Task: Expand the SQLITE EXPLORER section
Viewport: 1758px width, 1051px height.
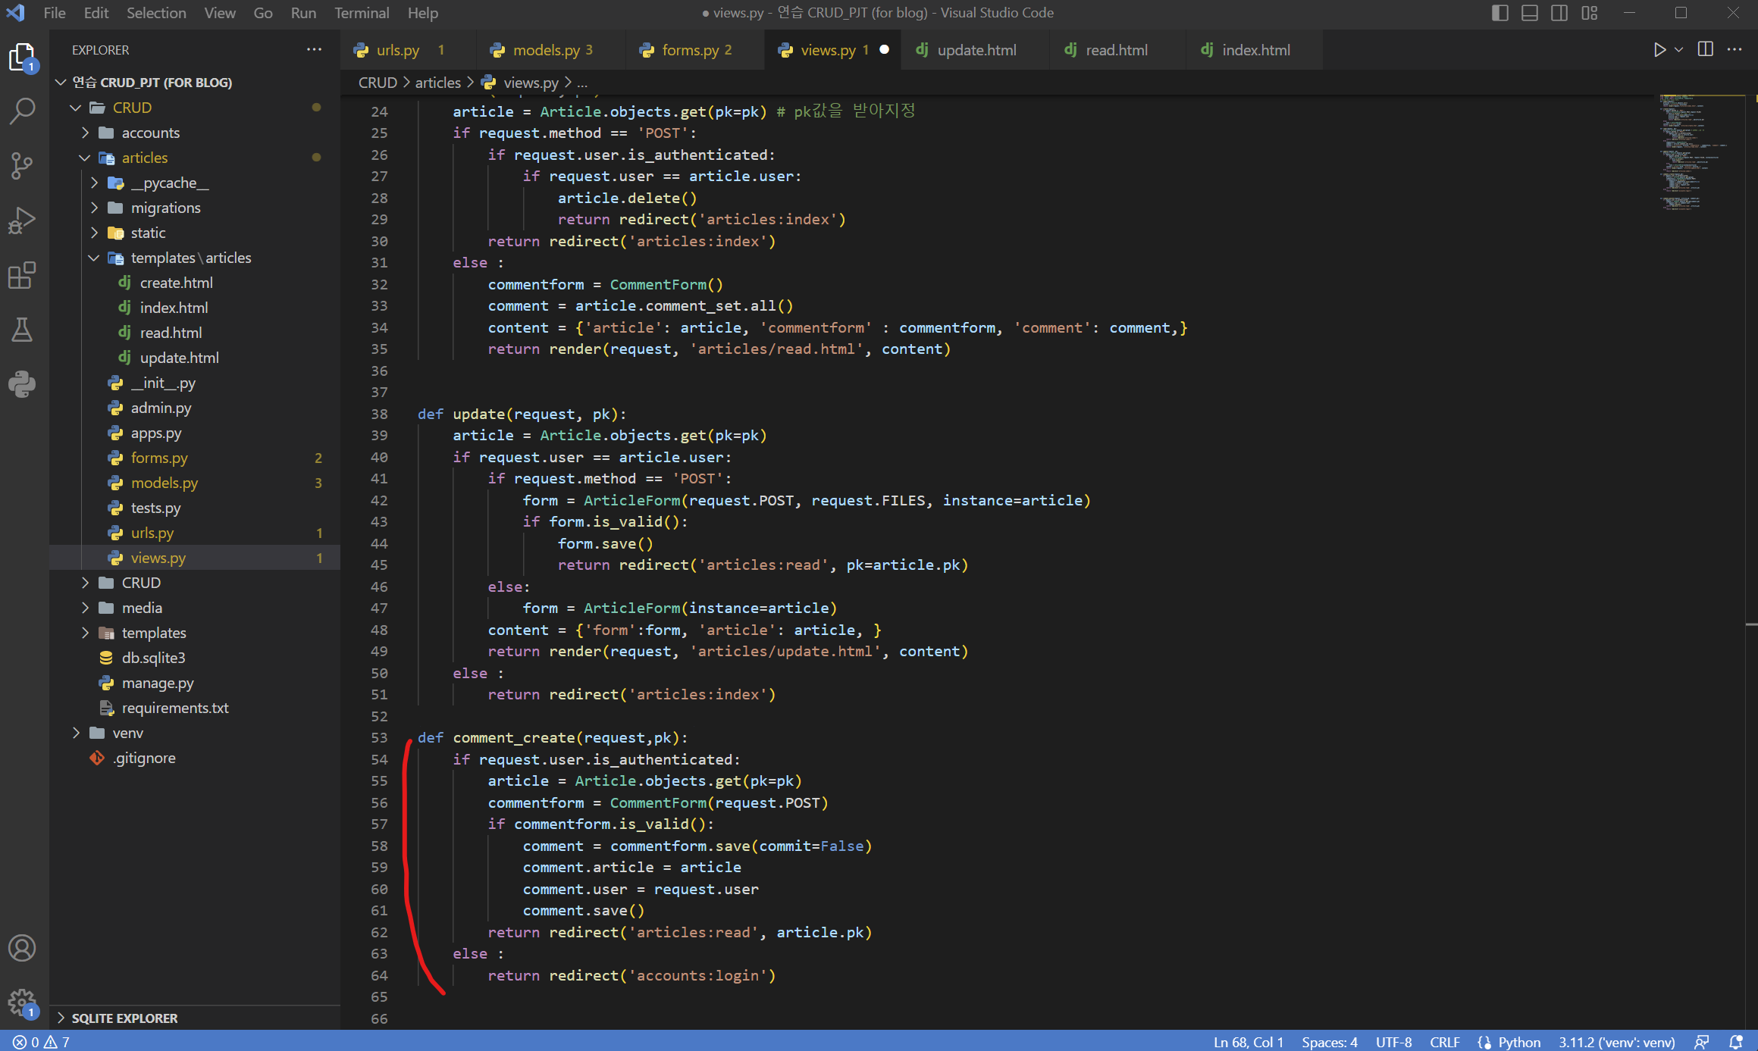Action: (x=124, y=1018)
